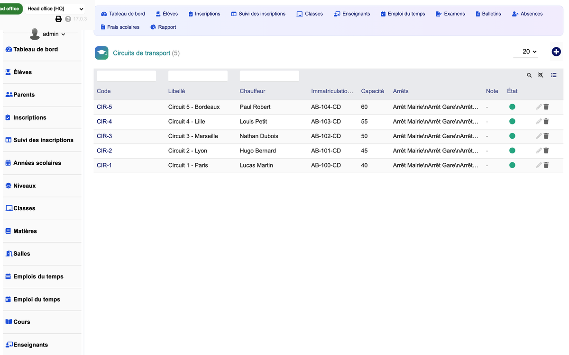Open Bulletins in the top menu
Image resolution: width=569 pixels, height=355 pixels.
pyautogui.click(x=488, y=14)
